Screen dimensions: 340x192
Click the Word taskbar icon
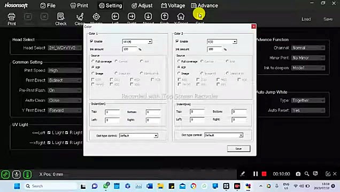(x=149, y=186)
